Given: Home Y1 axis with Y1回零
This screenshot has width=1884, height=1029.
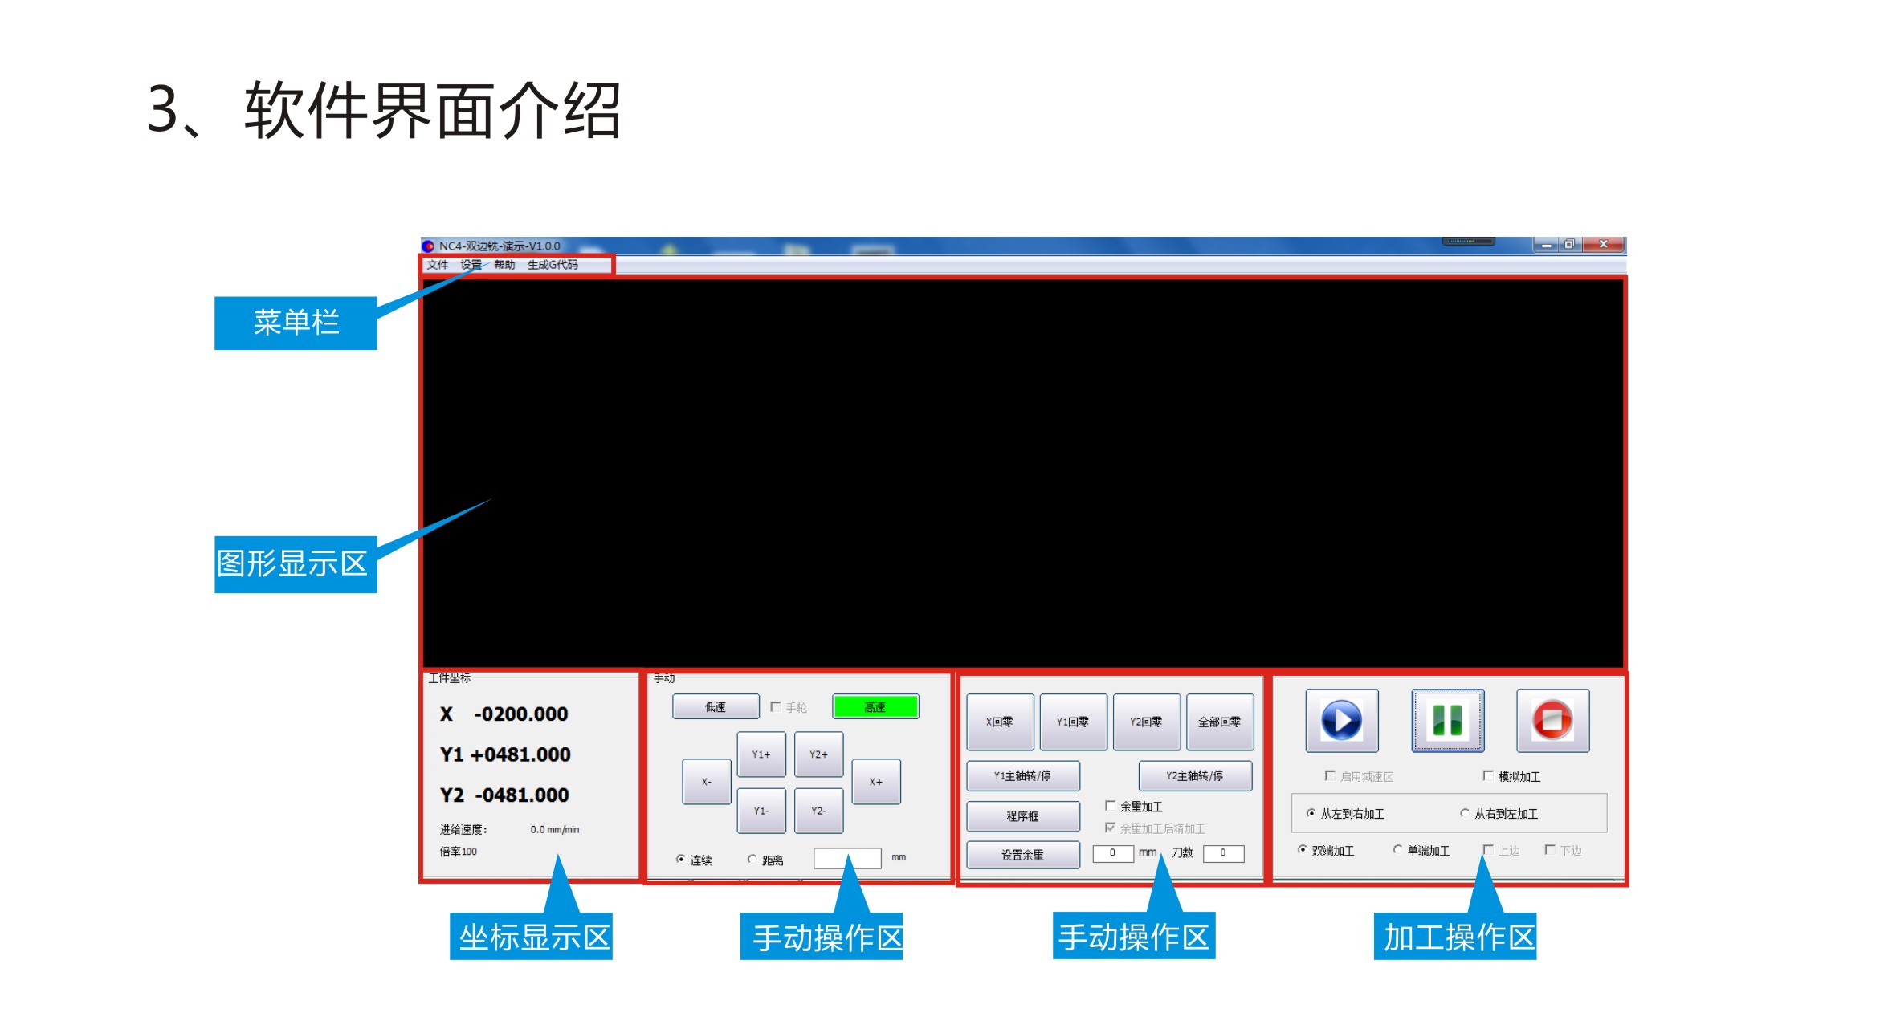Looking at the screenshot, I should pyautogui.click(x=1073, y=722).
